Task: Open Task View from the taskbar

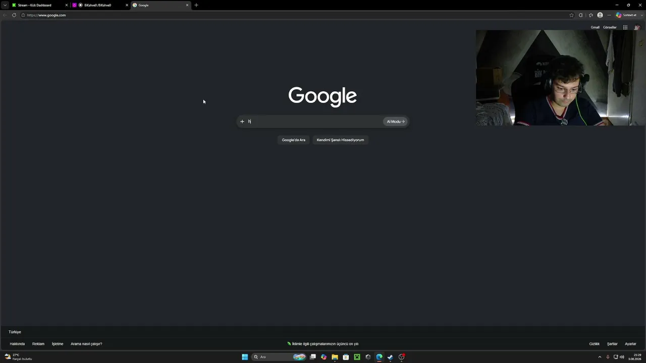Action: coord(313,357)
